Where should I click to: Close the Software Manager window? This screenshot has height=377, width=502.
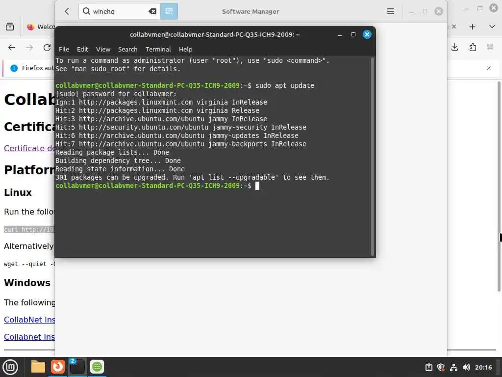(439, 11)
